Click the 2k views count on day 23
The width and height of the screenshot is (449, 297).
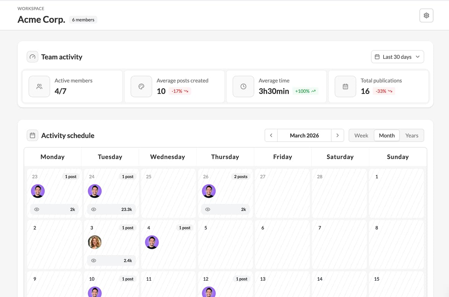pos(73,210)
